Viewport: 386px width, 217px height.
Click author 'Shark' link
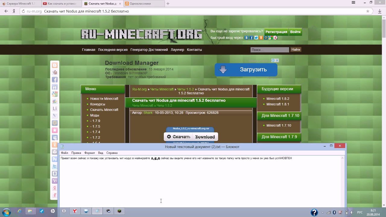(148, 113)
